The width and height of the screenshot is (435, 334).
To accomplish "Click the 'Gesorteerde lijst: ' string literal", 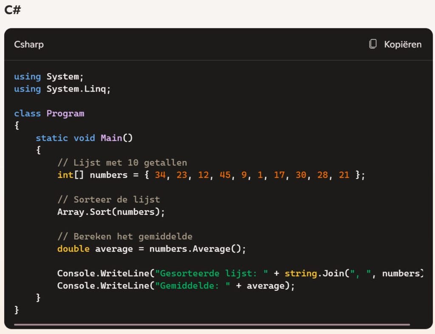I will click(211, 274).
